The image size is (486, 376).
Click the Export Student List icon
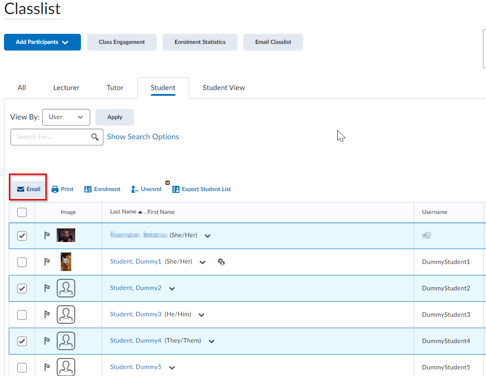click(x=176, y=189)
